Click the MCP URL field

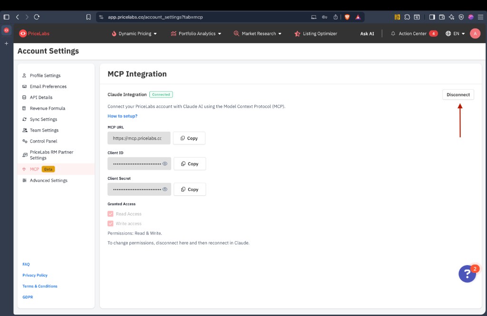point(139,138)
